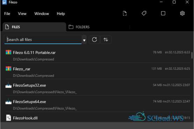194x129 pixels.
Task: Minimize the Filezo window
Action: 161,2
